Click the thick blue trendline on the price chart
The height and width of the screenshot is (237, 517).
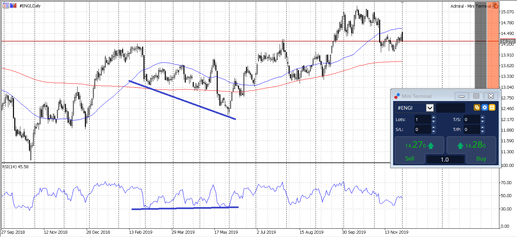182,100
